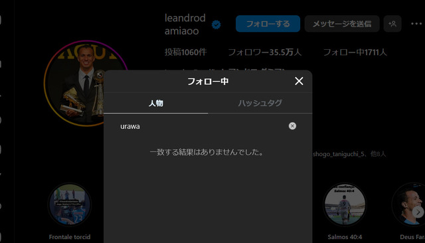The image size is (425, 243).
Task: Click the 投稿1060件 count
Action: [x=186, y=52]
